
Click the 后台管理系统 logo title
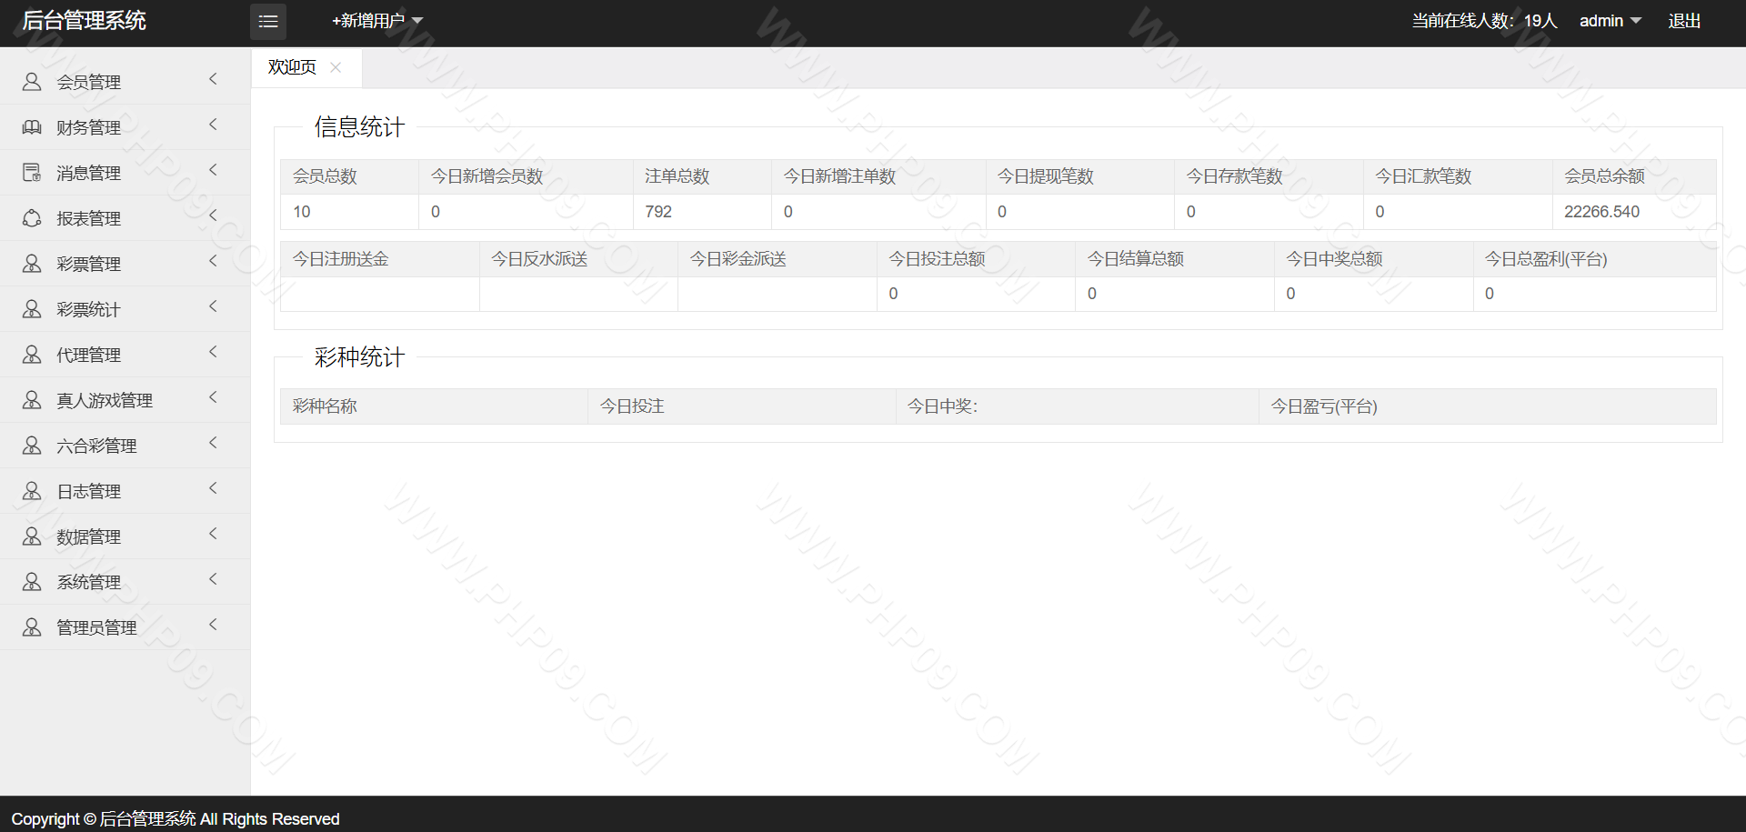point(84,21)
